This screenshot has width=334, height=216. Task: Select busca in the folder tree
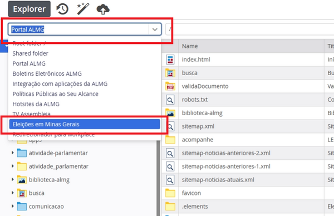click(x=37, y=193)
